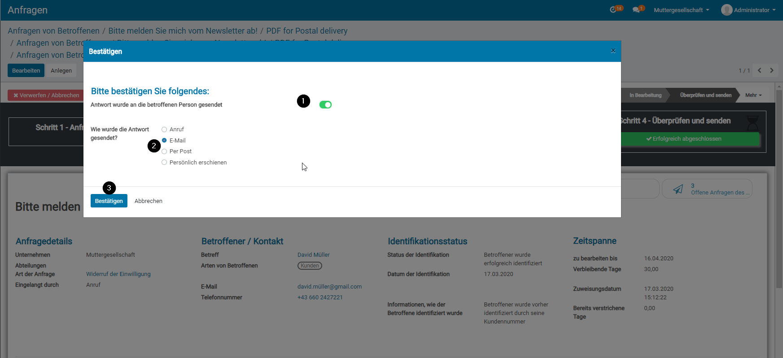The width and height of the screenshot is (783, 358).
Task: Click Abbrechen in the dialog footer
Action: (x=149, y=201)
